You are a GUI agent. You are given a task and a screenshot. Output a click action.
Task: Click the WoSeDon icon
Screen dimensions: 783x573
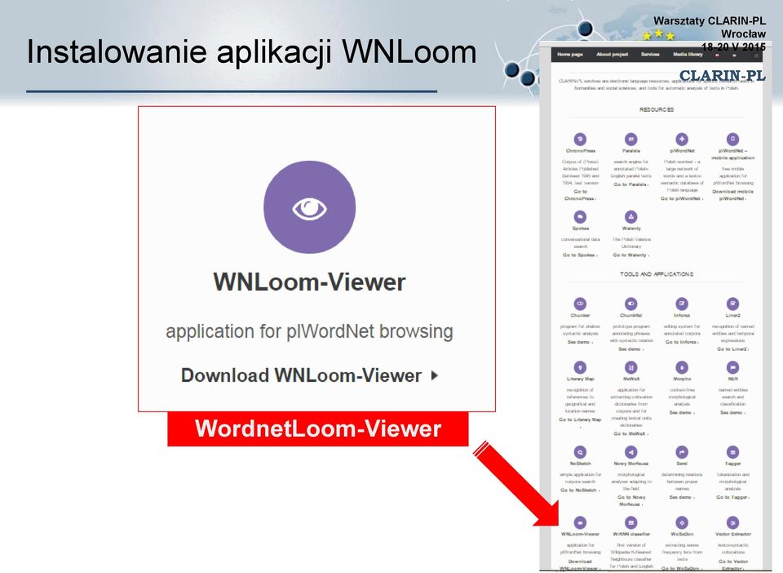tap(682, 523)
